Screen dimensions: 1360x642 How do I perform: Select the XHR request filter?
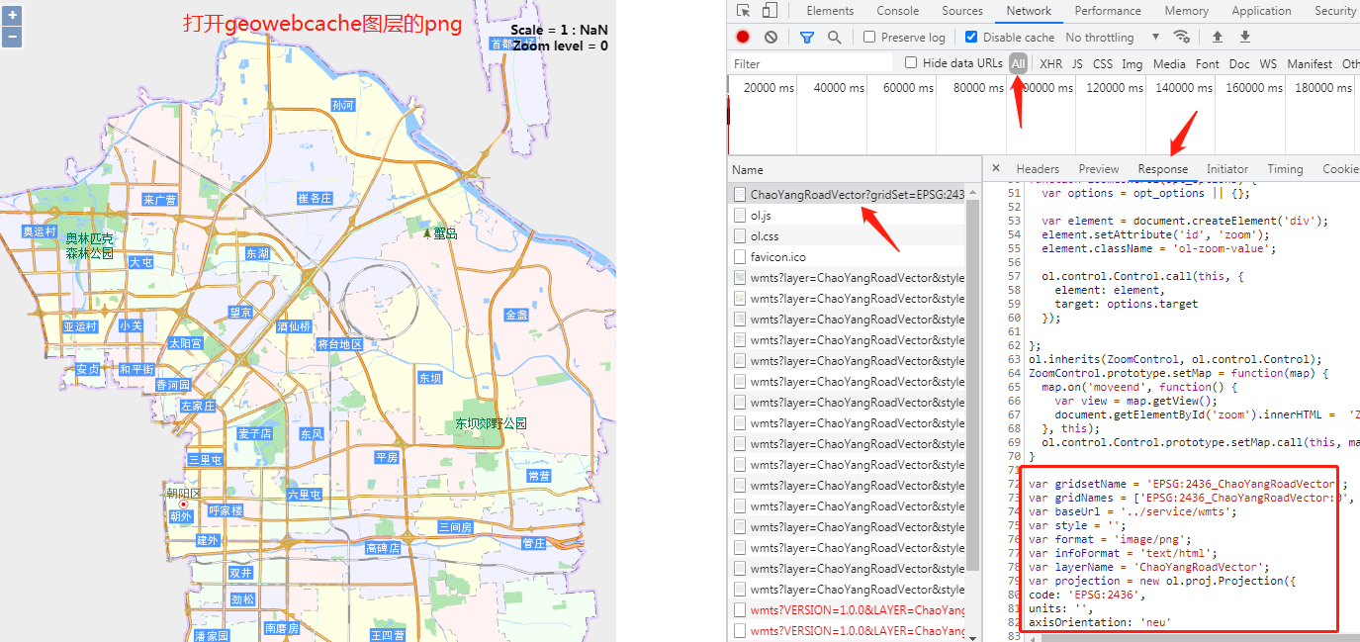1050,63
